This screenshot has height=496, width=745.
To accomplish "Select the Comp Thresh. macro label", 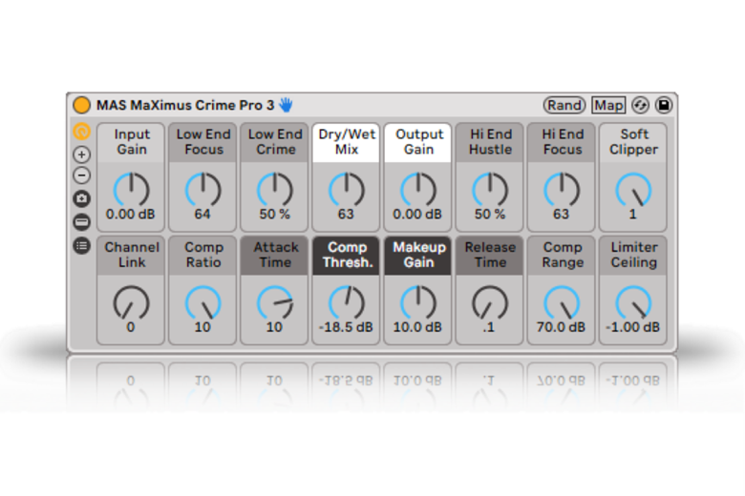I will click(x=347, y=256).
